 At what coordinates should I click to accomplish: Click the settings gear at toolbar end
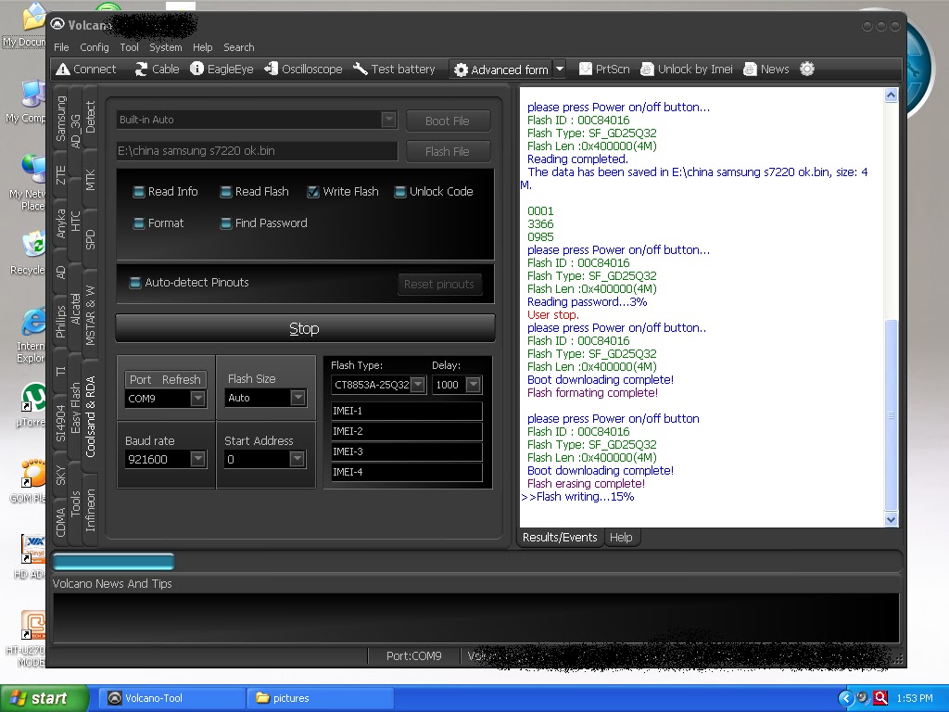807,69
